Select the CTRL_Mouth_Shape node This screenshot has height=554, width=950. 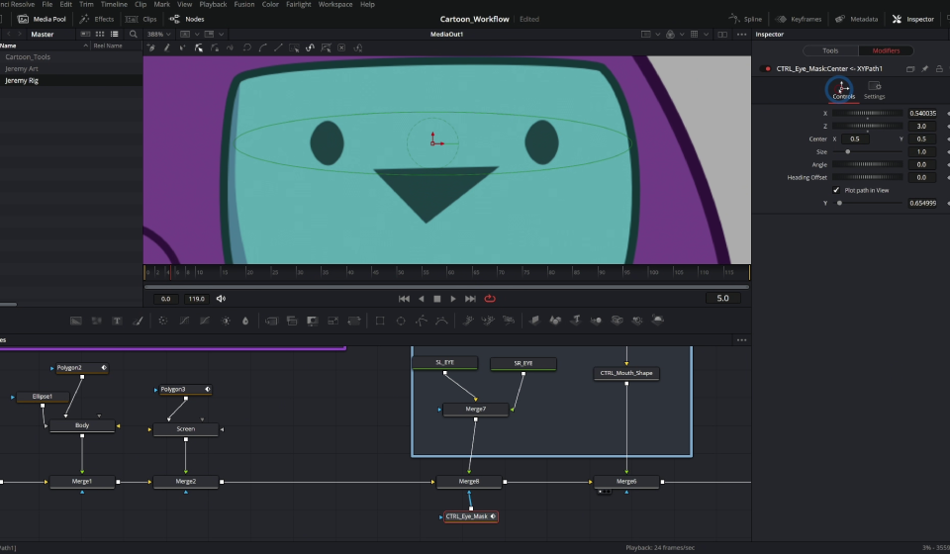pyautogui.click(x=626, y=374)
